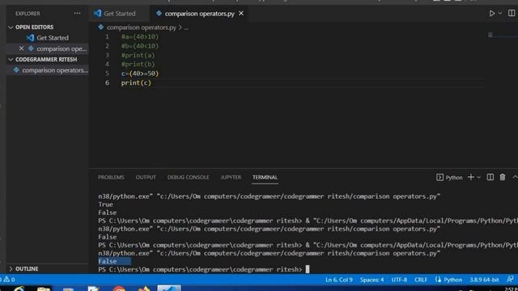This screenshot has height=291, width=518.
Task: Open File Explorer folder in taskbar
Action: pyautogui.click(x=44, y=289)
